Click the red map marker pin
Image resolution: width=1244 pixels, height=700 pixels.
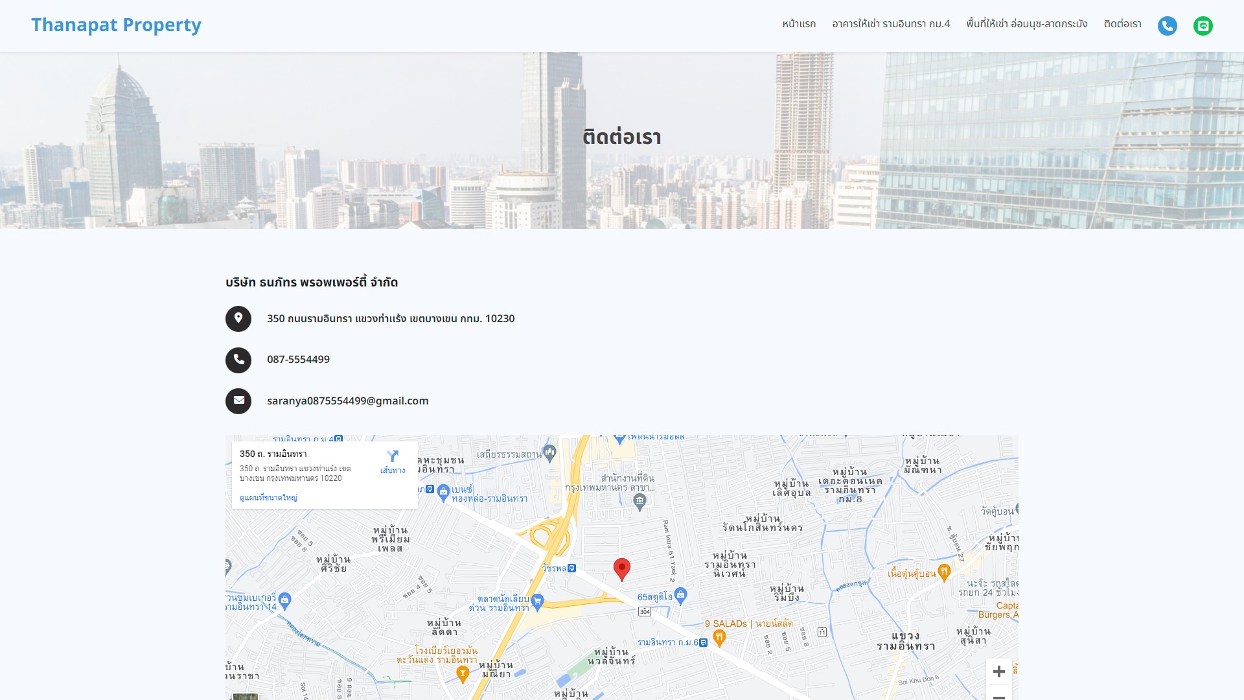tap(621, 569)
